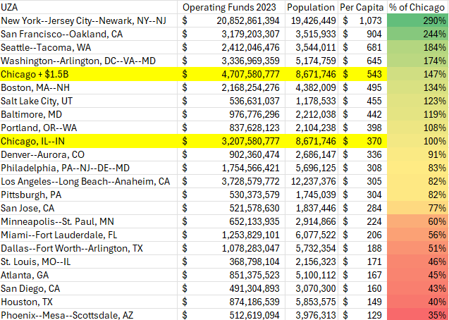This screenshot has width=449, height=320.
Task: Select population value 3,544,011
Action: pyautogui.click(x=312, y=47)
